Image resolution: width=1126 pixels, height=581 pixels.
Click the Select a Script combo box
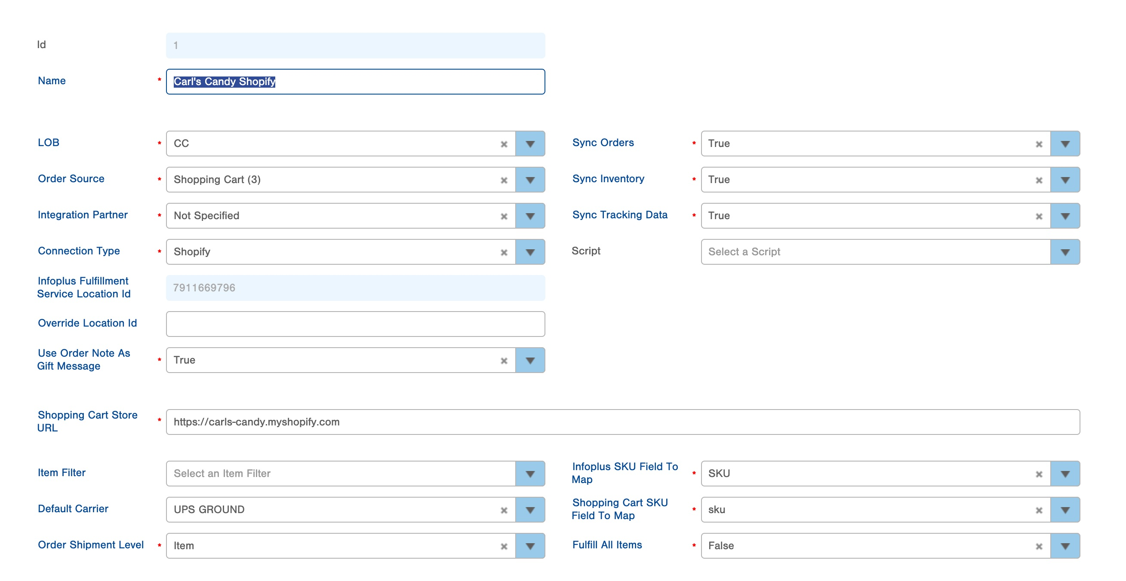coord(874,252)
